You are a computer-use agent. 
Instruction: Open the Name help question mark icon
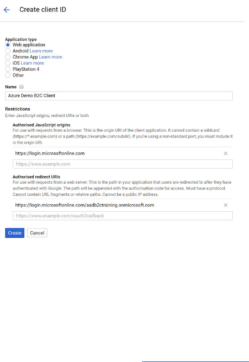22,87
